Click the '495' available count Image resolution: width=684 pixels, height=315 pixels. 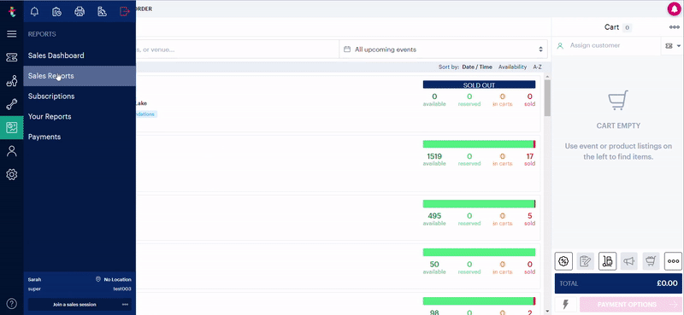click(x=434, y=216)
